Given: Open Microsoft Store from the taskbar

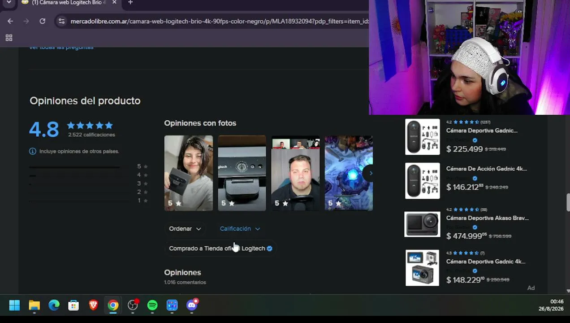Looking at the screenshot, I should 73,306.
